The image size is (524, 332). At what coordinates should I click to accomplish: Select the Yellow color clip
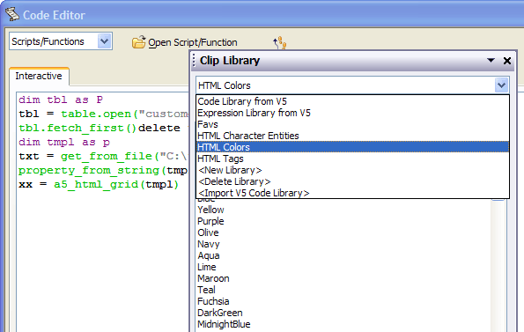tap(210, 210)
